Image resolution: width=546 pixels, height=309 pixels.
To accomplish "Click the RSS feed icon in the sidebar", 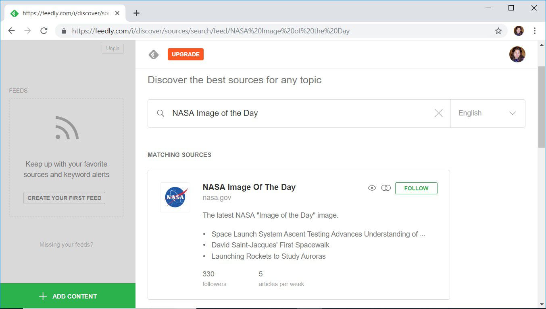I will (x=66, y=128).
